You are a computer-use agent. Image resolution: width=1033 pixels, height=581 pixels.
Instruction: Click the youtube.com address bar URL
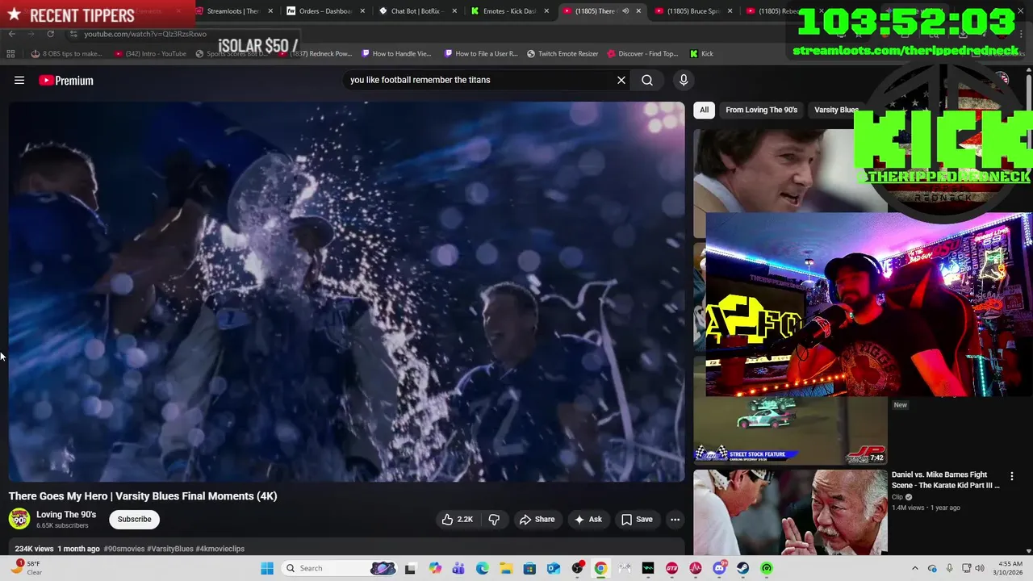click(x=145, y=34)
